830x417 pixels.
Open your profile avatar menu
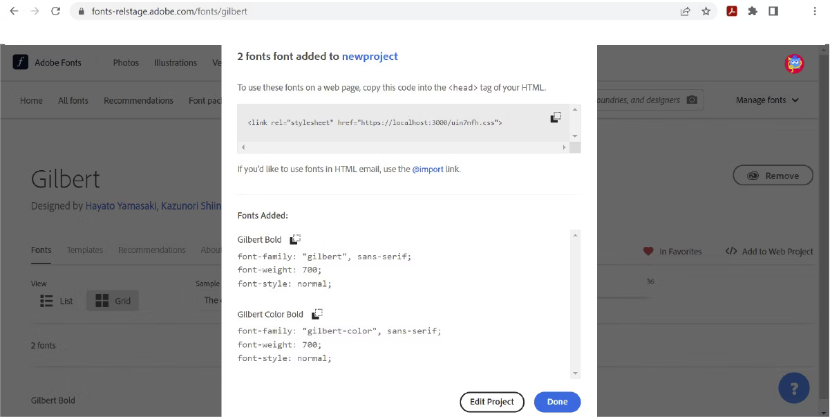click(793, 62)
